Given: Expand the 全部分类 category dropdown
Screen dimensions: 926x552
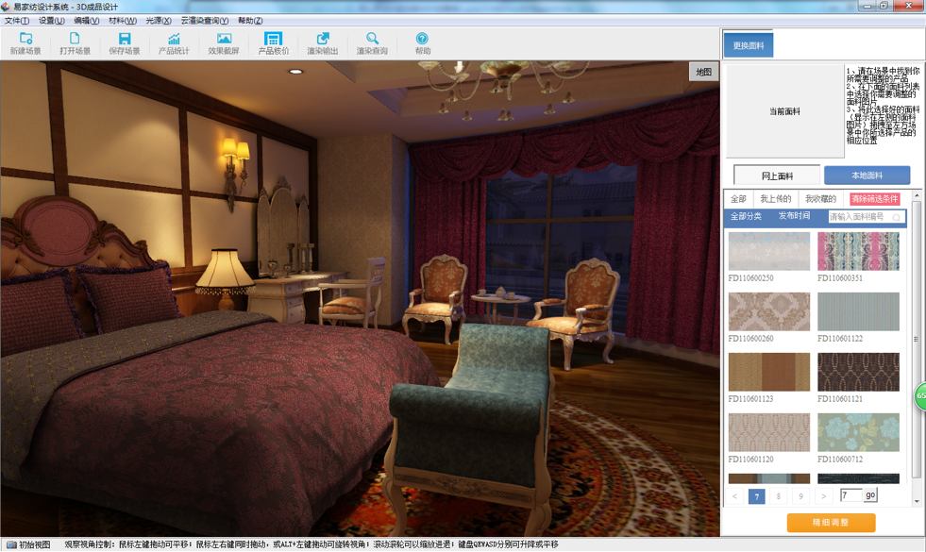Looking at the screenshot, I should tap(746, 216).
